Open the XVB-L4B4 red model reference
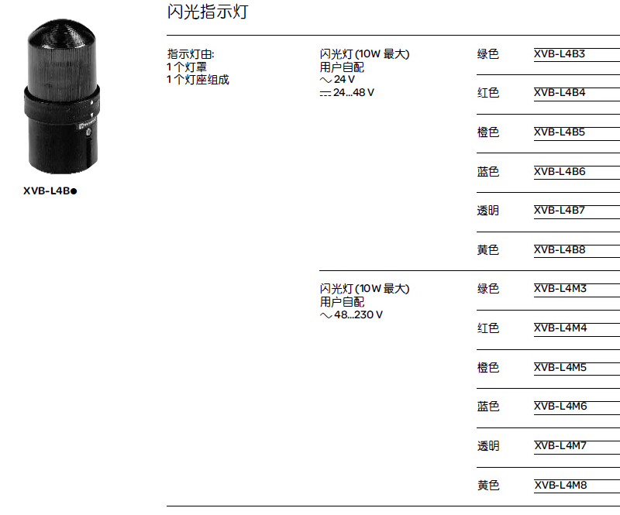This screenshot has width=620, height=515. (x=560, y=92)
